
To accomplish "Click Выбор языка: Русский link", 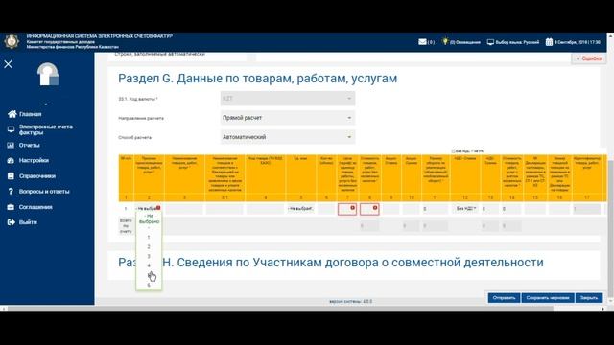I will click(517, 42).
